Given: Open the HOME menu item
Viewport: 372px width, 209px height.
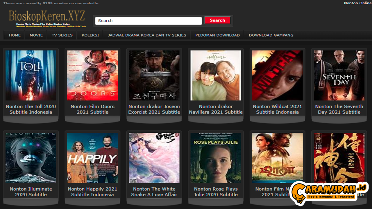Looking at the screenshot, I should click(15, 35).
